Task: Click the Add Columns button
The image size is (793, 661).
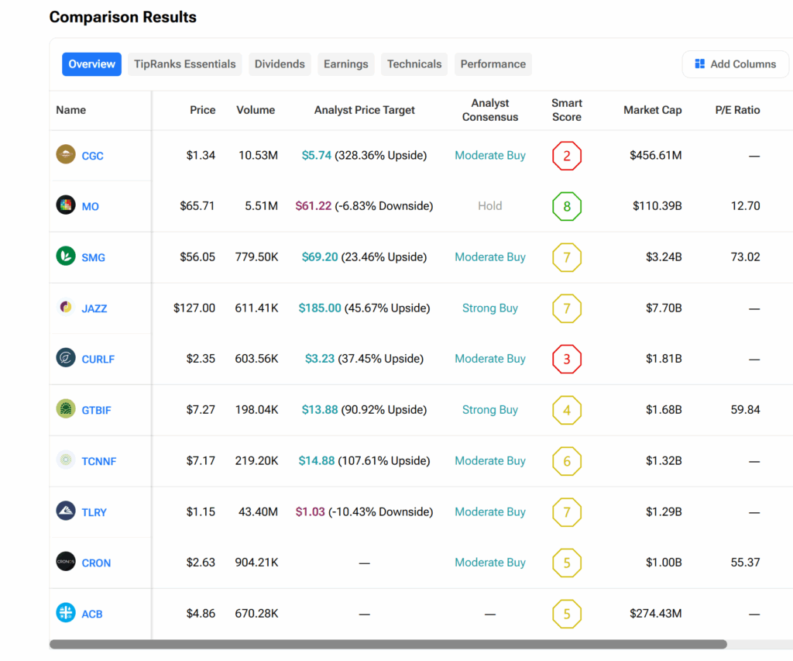Action: click(736, 64)
